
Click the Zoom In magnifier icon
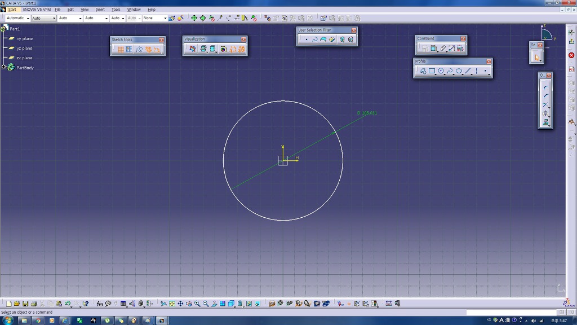pos(197,304)
